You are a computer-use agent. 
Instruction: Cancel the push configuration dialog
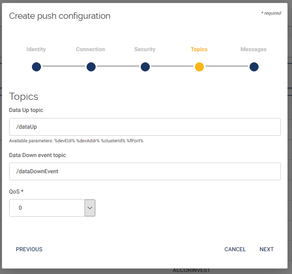coord(235,249)
